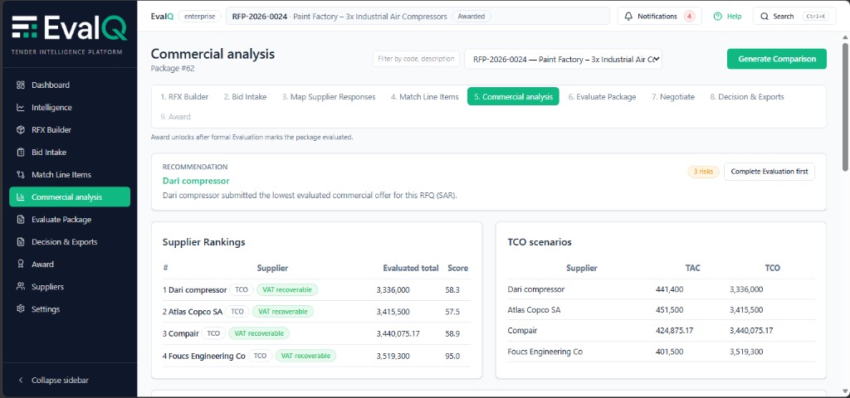Click the Collapse sidebar chevron icon
850x398 pixels.
pyautogui.click(x=21, y=380)
